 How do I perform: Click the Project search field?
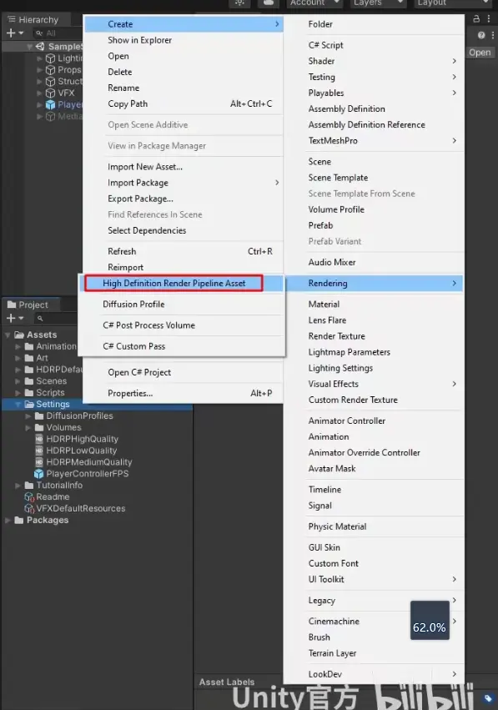55,319
